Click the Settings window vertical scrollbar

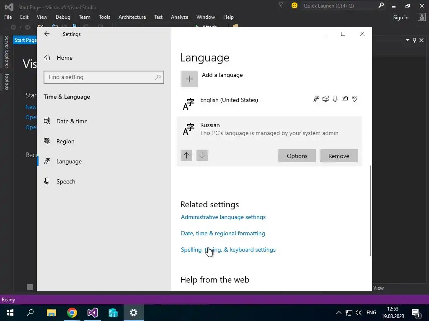click(x=371, y=211)
